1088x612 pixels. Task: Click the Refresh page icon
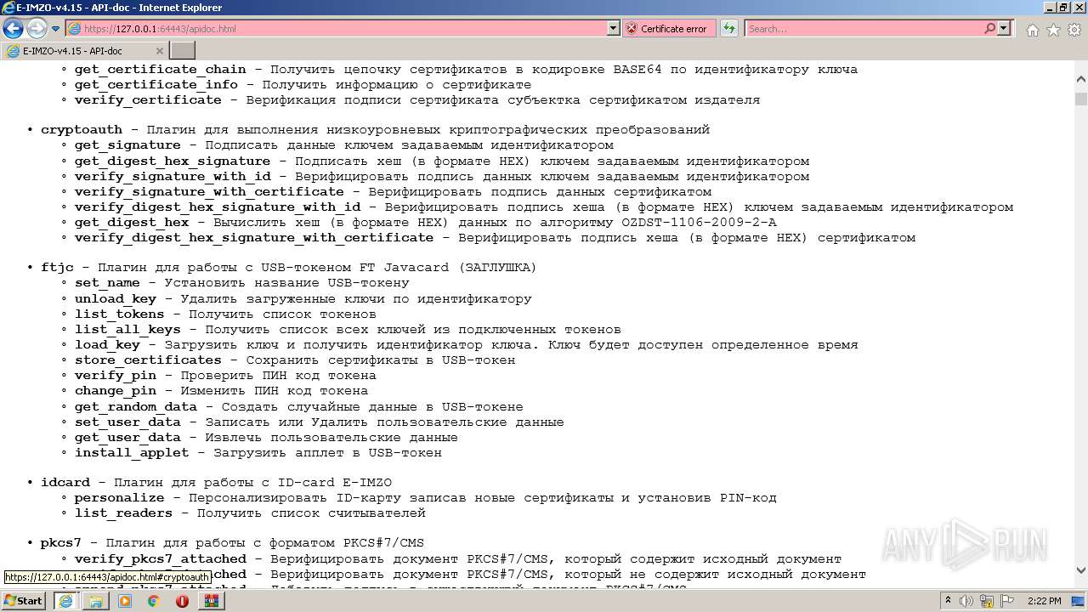(728, 28)
